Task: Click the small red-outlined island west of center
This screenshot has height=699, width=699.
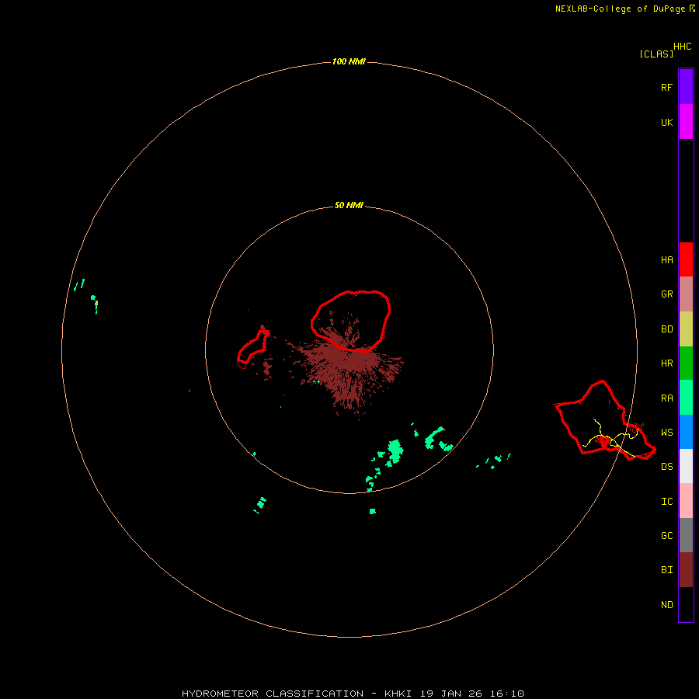Action: tap(253, 349)
